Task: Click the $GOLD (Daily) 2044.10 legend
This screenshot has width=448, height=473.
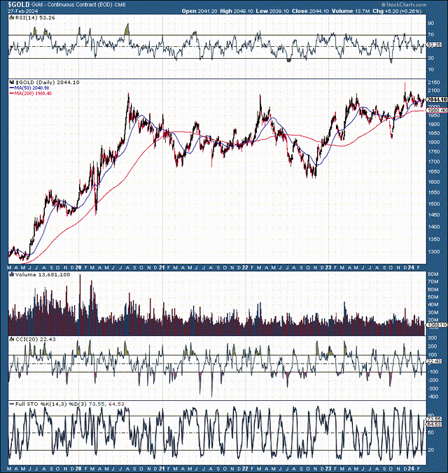Action: [x=48, y=83]
